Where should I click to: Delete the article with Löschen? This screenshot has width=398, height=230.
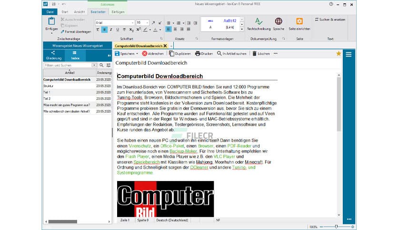point(261,53)
